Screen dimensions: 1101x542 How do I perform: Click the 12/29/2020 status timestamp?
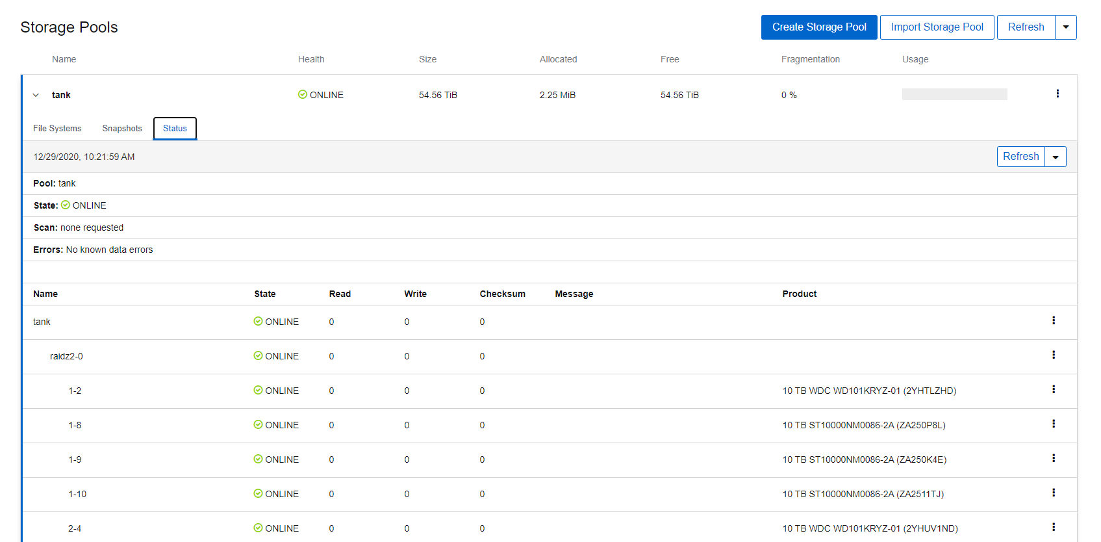coord(84,157)
